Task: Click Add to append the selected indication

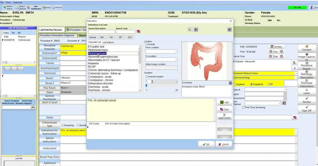Action: pos(224,102)
